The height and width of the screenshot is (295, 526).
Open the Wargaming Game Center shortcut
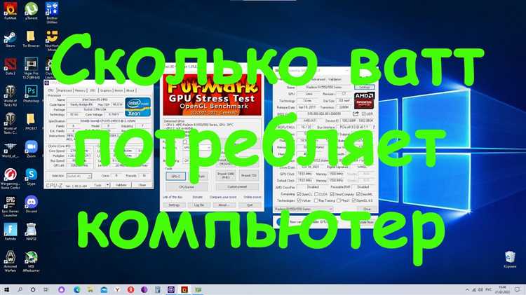click(x=10, y=179)
